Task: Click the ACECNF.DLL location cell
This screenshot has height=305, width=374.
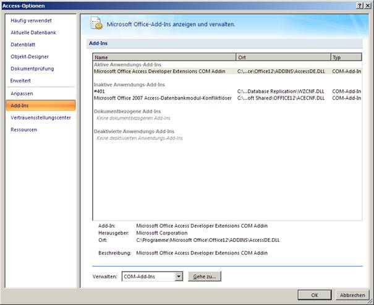Action: [281, 98]
